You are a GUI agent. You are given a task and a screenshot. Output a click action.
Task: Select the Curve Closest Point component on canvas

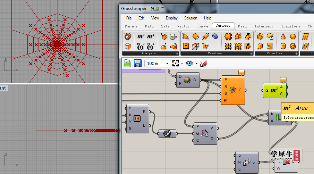[205, 133]
